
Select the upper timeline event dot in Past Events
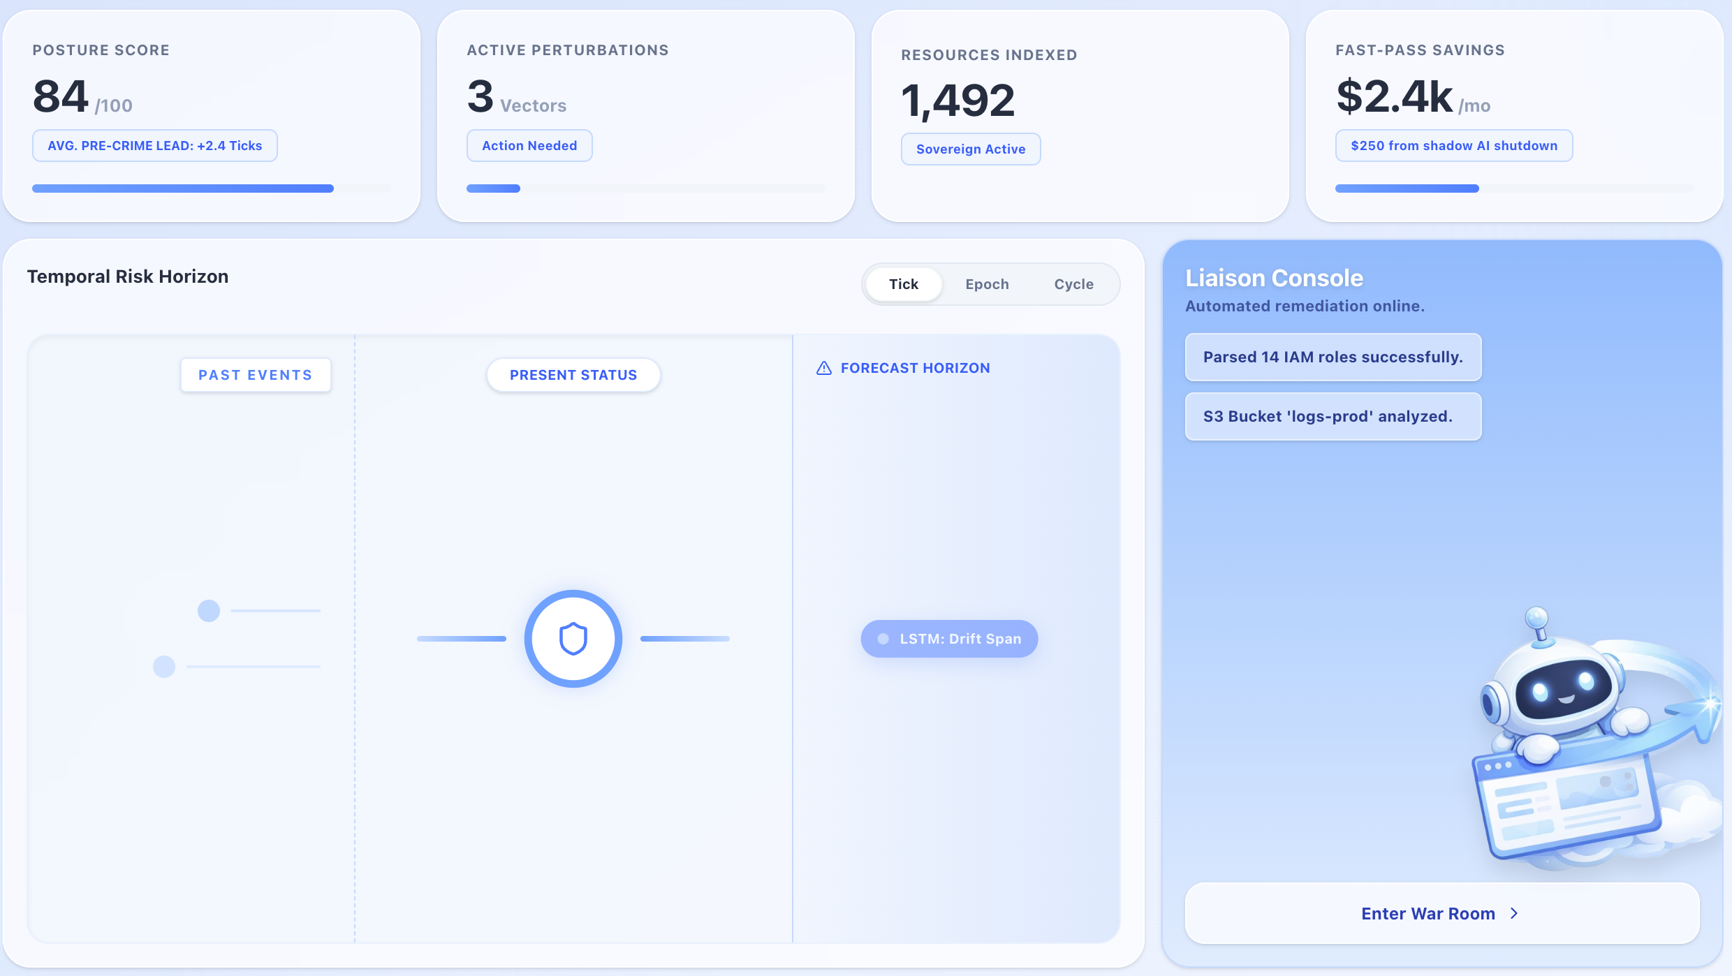point(207,610)
